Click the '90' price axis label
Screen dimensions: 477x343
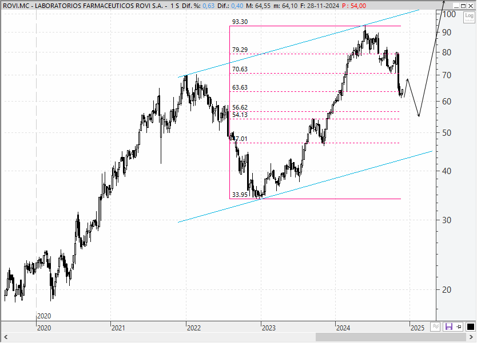(447, 33)
